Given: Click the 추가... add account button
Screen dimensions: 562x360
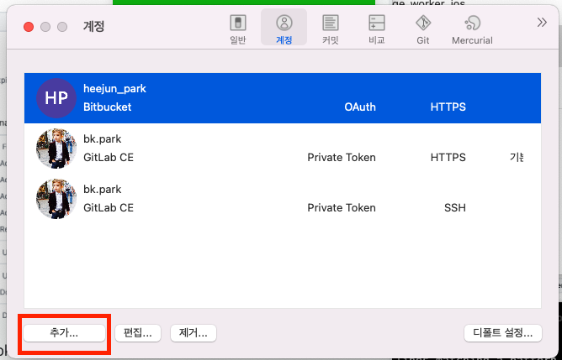Looking at the screenshot, I should (x=64, y=333).
